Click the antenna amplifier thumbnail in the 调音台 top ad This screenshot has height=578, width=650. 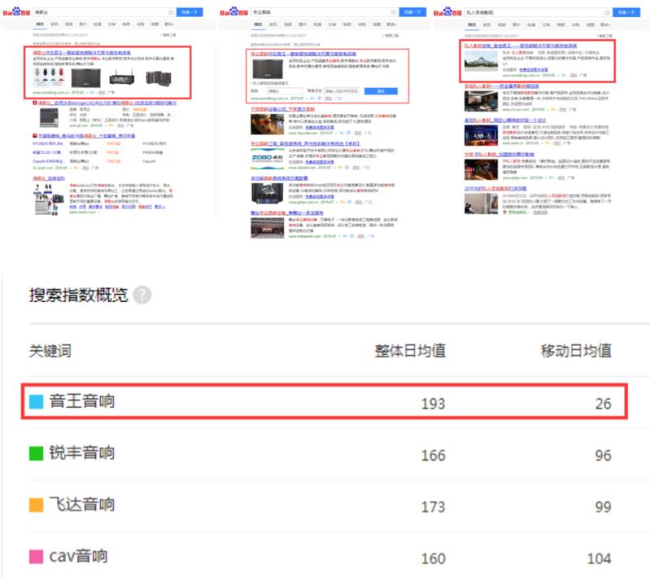(x=121, y=77)
